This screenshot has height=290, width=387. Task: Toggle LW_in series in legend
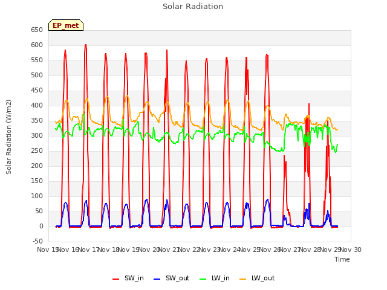[x=215, y=278]
